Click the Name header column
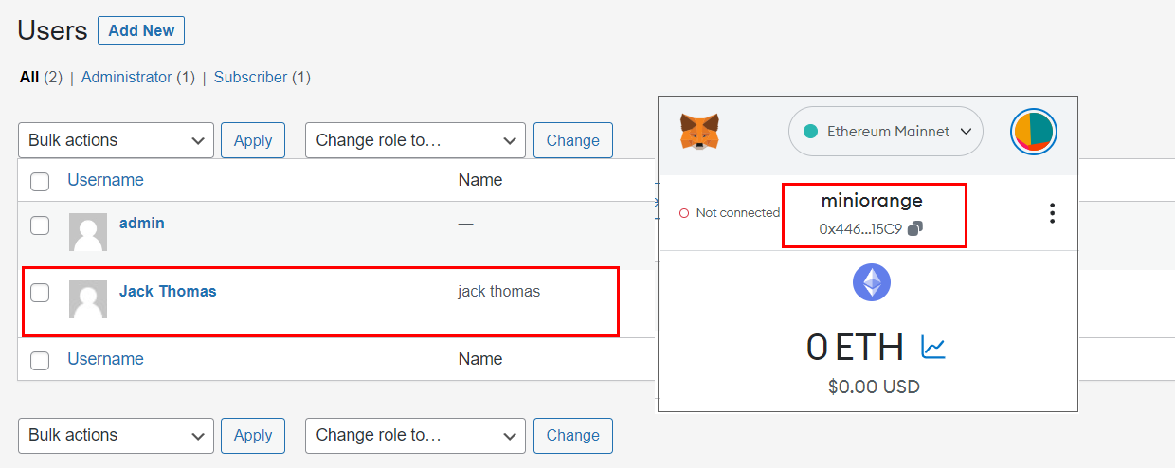This screenshot has height=468, width=1175. [480, 180]
